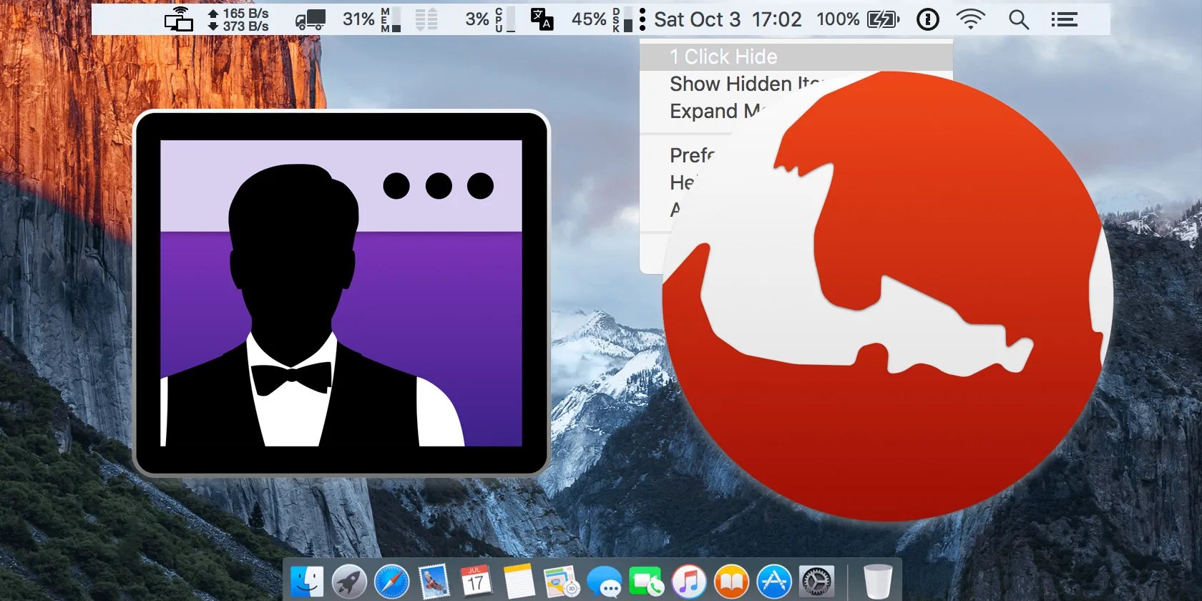Open iBooks from the Dock
1202x601 pixels.
[731, 581]
